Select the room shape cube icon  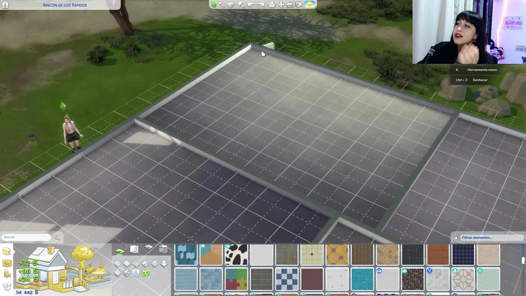click(134, 249)
